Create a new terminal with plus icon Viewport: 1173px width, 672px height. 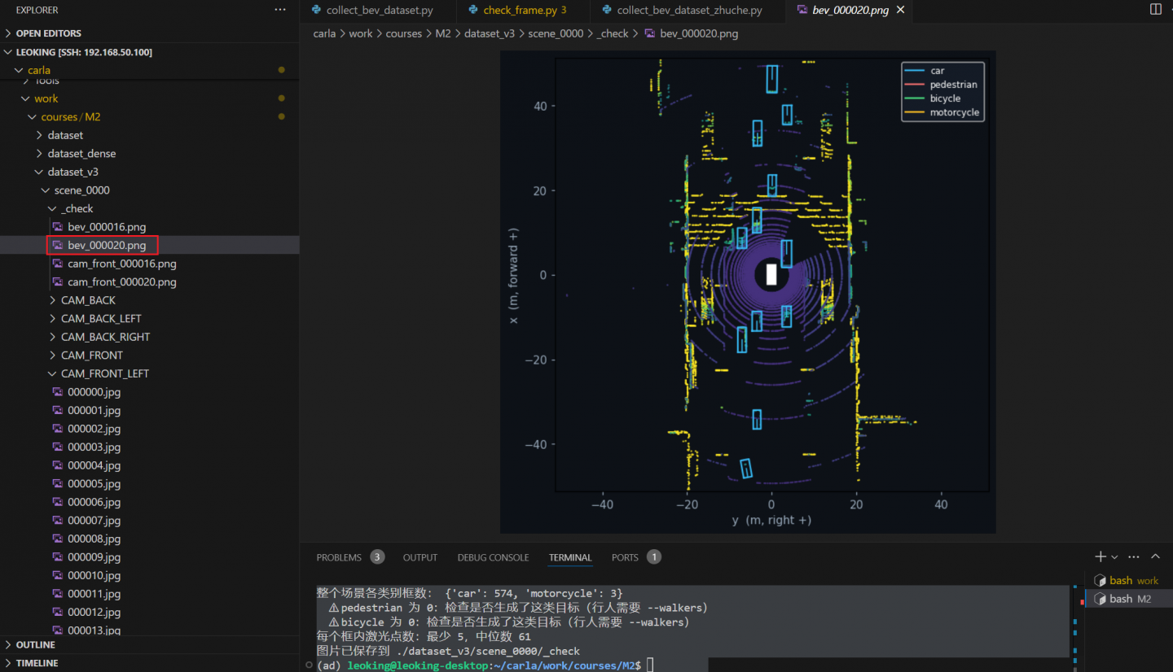point(1101,556)
